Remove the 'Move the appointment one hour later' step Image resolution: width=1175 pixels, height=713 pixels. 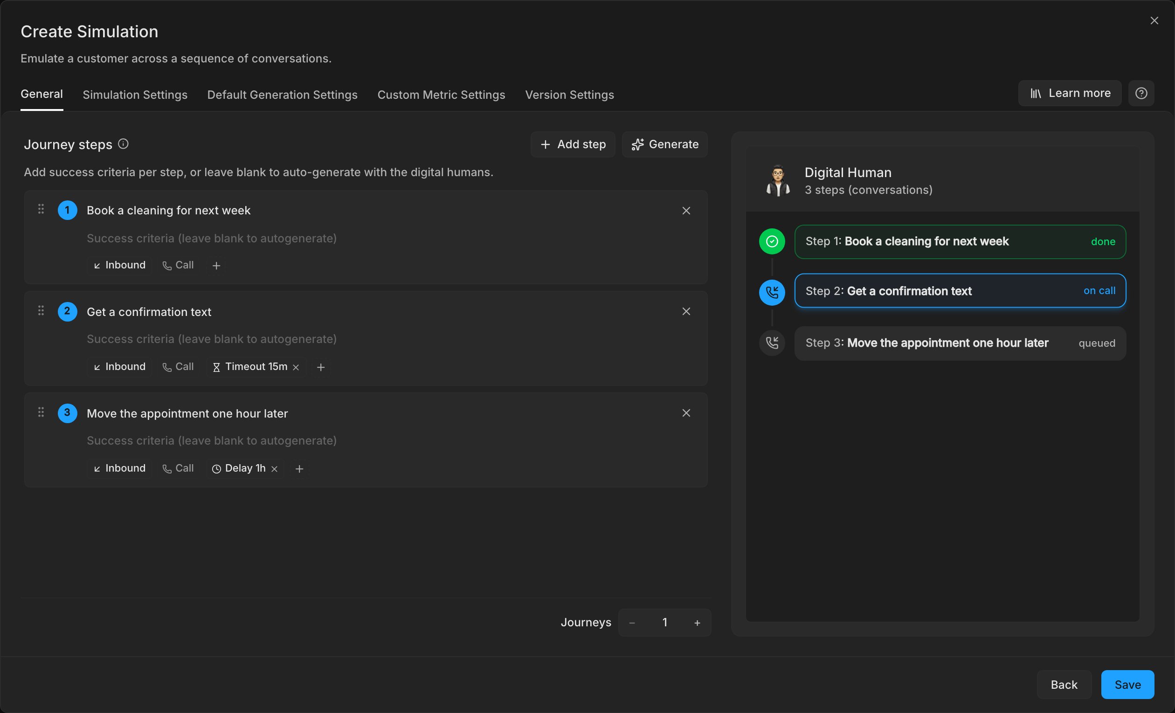686,413
